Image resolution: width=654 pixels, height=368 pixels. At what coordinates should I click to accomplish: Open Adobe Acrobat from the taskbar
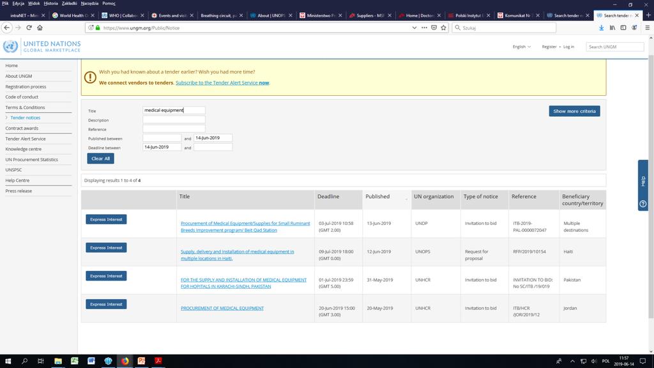coord(158,361)
